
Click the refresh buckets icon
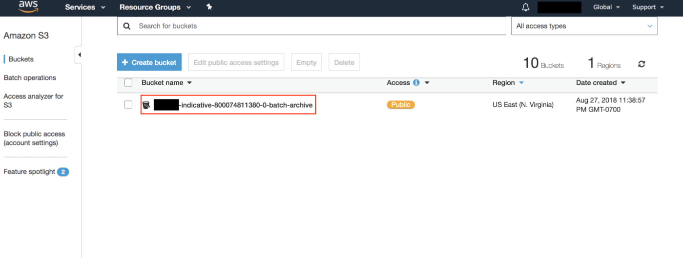641,64
